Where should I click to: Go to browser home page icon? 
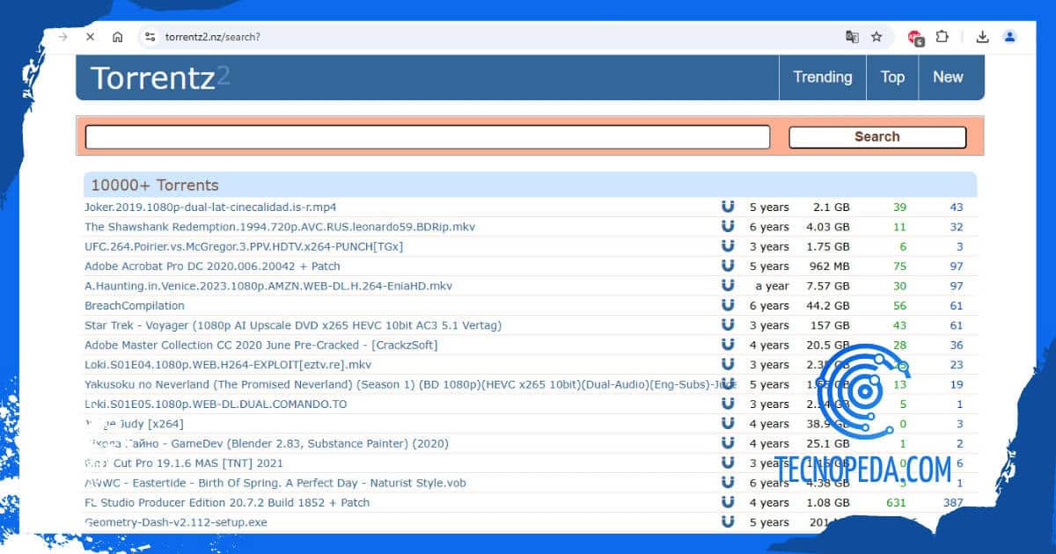coord(117,37)
